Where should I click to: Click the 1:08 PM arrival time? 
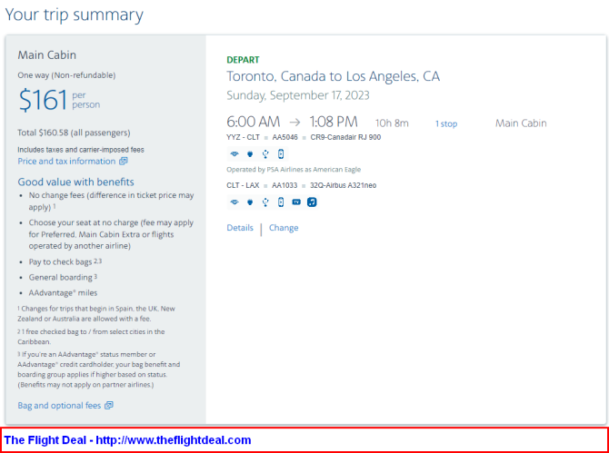tap(334, 123)
